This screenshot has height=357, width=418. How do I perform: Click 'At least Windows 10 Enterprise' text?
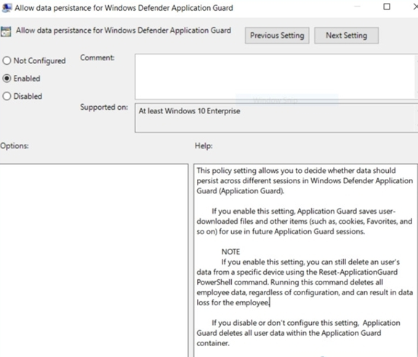pos(189,111)
